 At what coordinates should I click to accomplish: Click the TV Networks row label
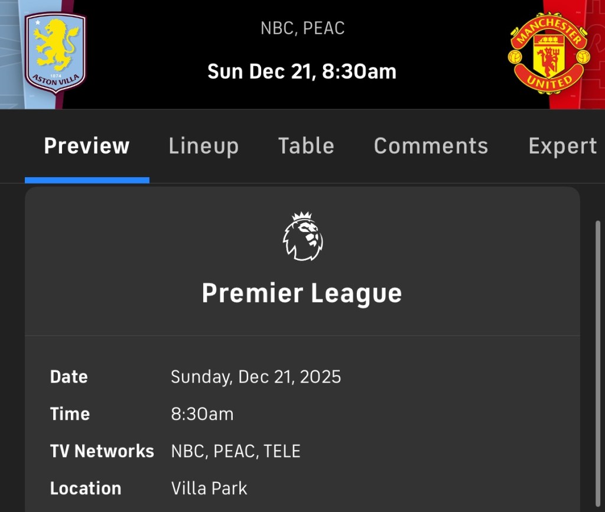click(x=102, y=451)
